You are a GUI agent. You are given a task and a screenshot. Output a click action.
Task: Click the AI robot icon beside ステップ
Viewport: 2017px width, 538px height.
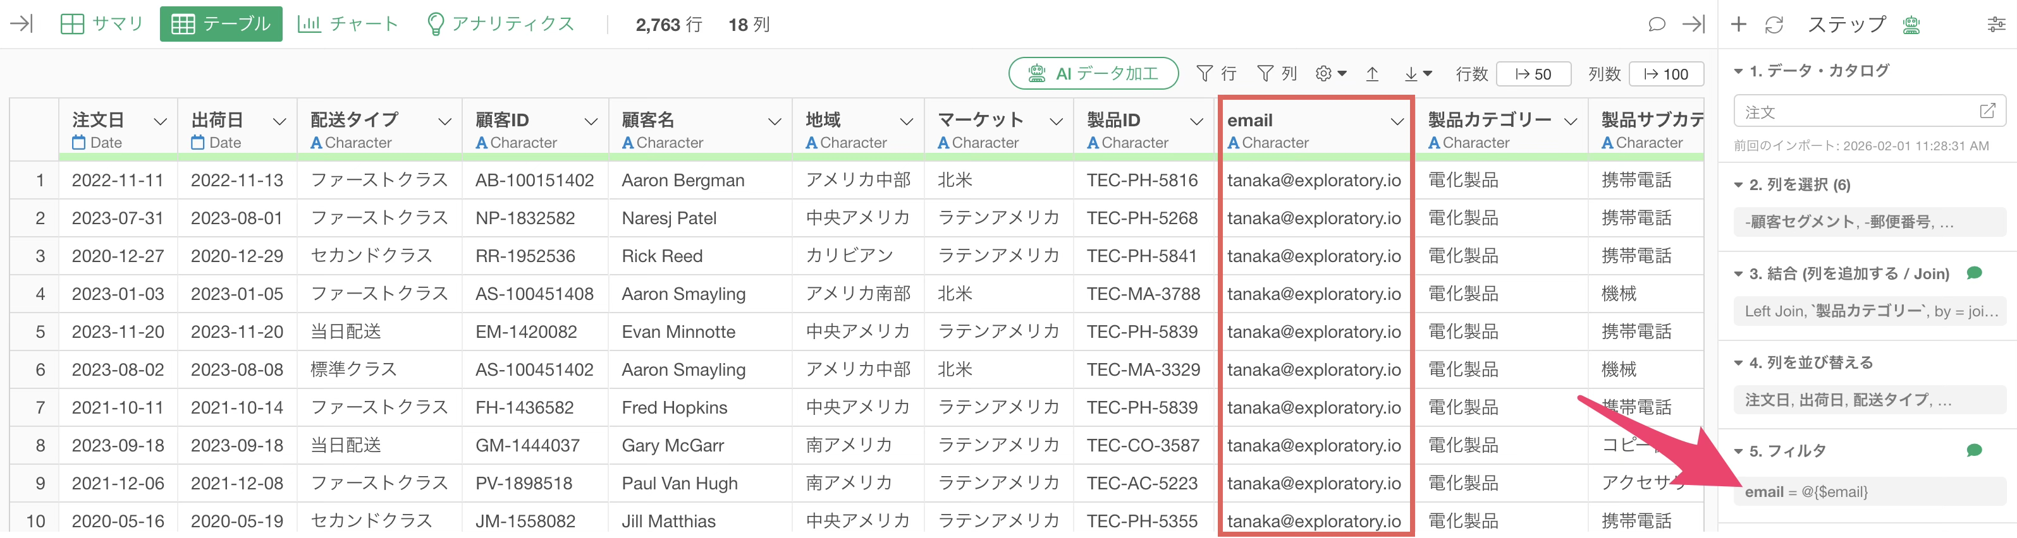1911,24
